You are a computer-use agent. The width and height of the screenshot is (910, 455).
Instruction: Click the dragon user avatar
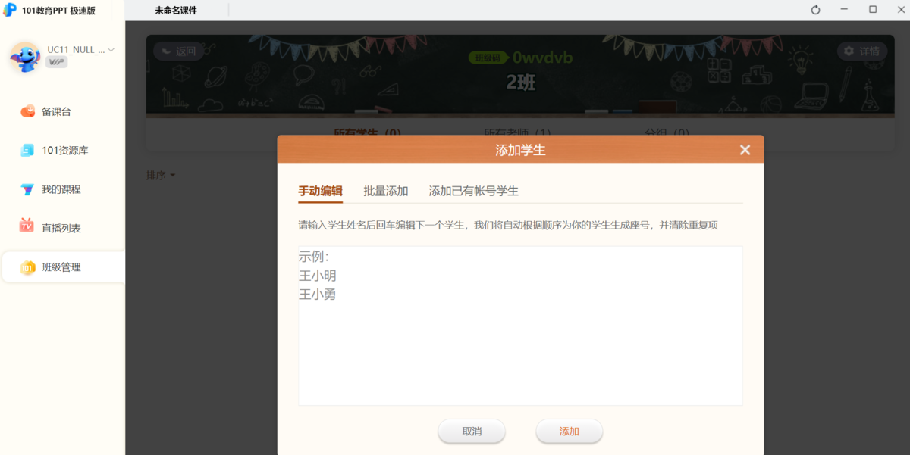click(25, 57)
